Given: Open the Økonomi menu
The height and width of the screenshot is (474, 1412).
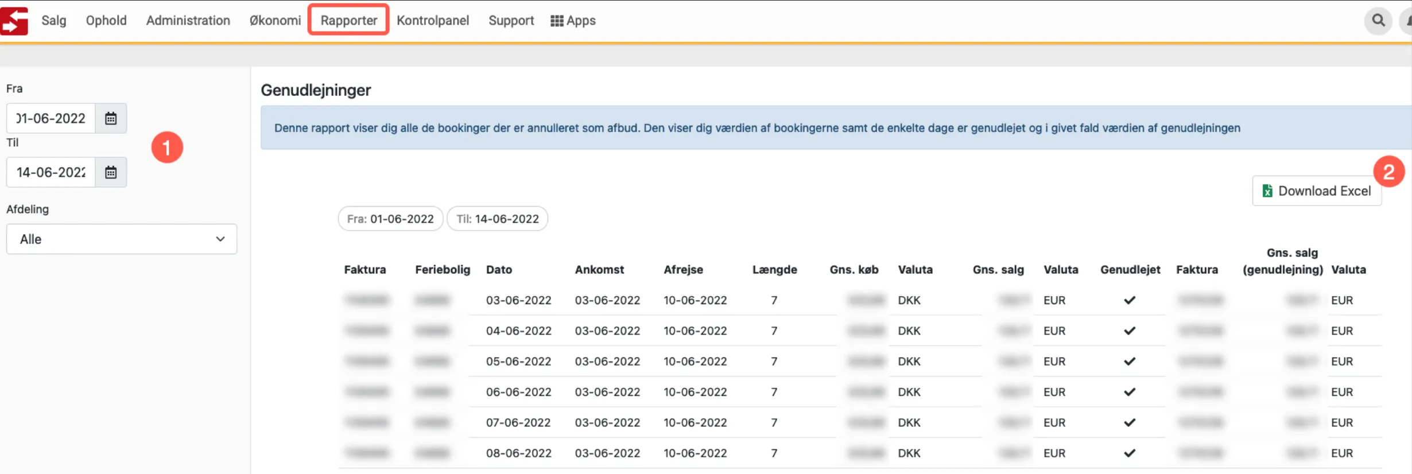Looking at the screenshot, I should click(x=275, y=21).
